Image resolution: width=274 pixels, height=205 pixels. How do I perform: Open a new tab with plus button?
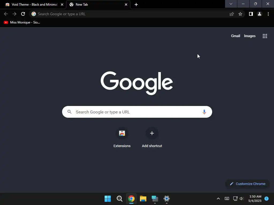point(136,5)
